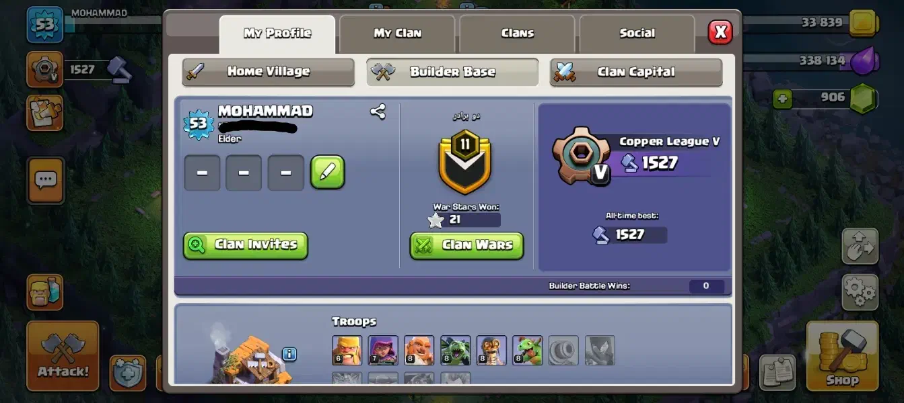Click the Clan Invites button

click(x=246, y=245)
